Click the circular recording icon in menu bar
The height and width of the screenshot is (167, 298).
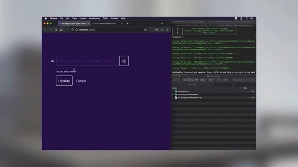click(x=236, y=19)
